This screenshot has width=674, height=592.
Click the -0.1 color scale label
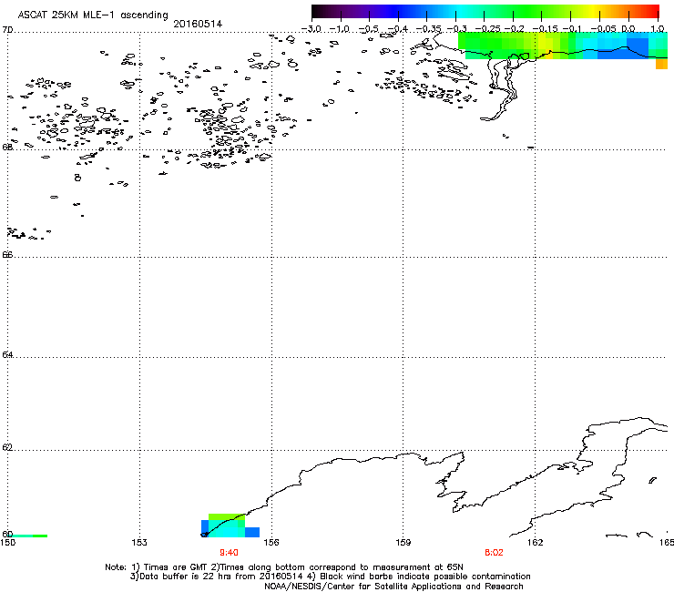572,29
